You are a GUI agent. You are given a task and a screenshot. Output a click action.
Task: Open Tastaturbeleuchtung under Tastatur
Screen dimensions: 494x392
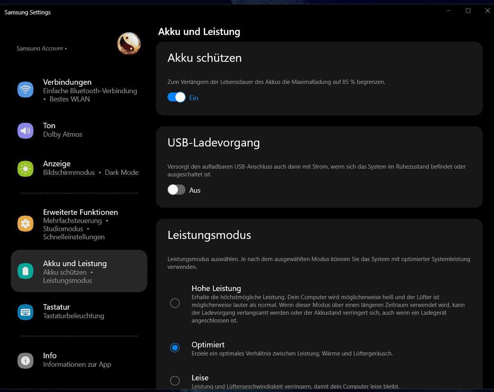pyautogui.click(x=73, y=316)
